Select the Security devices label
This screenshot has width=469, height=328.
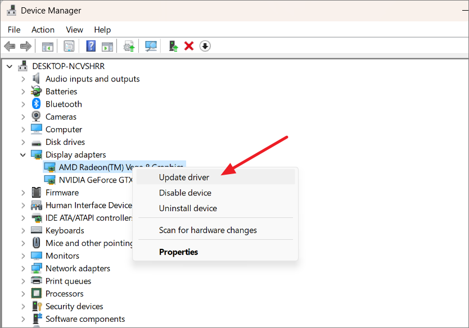pyautogui.click(x=74, y=306)
